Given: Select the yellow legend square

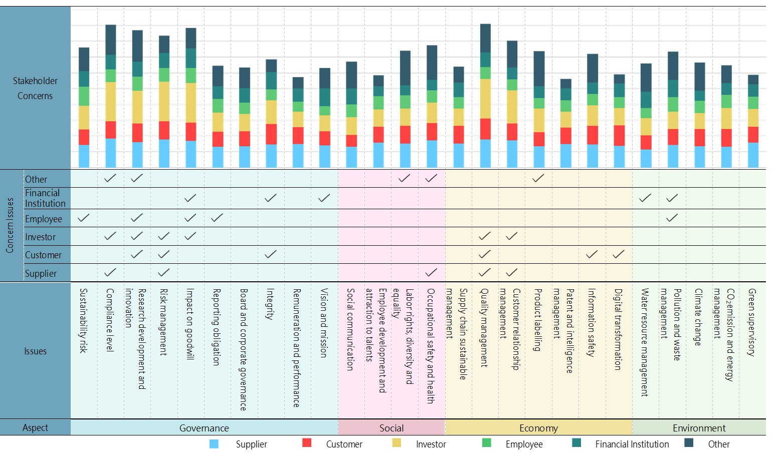Looking at the screenshot, I should click(x=397, y=442).
